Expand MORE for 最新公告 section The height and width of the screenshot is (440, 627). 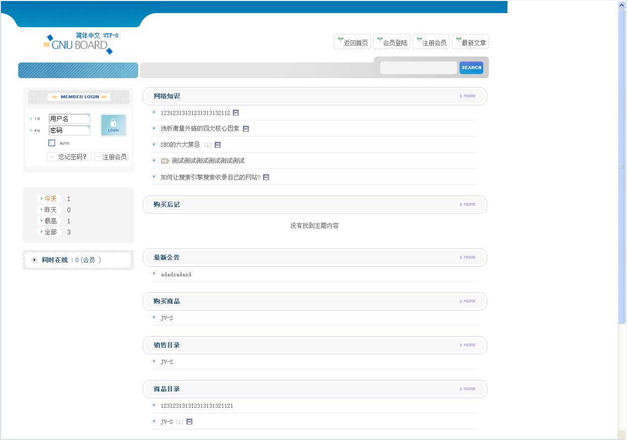(x=468, y=258)
